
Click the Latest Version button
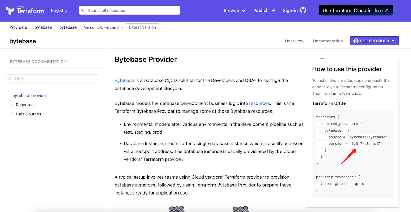pos(143,27)
